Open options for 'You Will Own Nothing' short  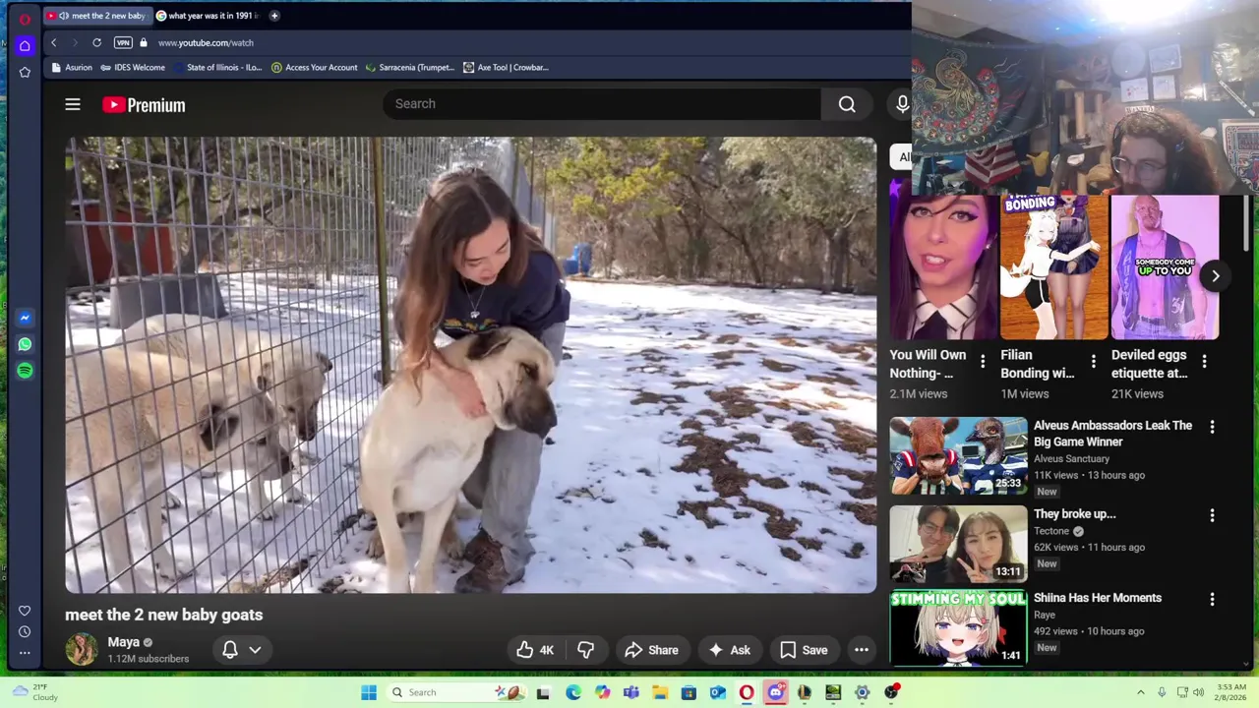[x=983, y=363]
